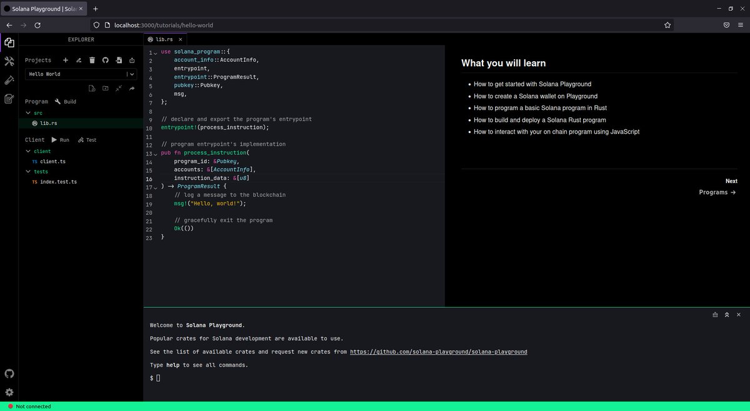Close the terminal panel
Screen dimensions: 750x411
click(x=739, y=315)
